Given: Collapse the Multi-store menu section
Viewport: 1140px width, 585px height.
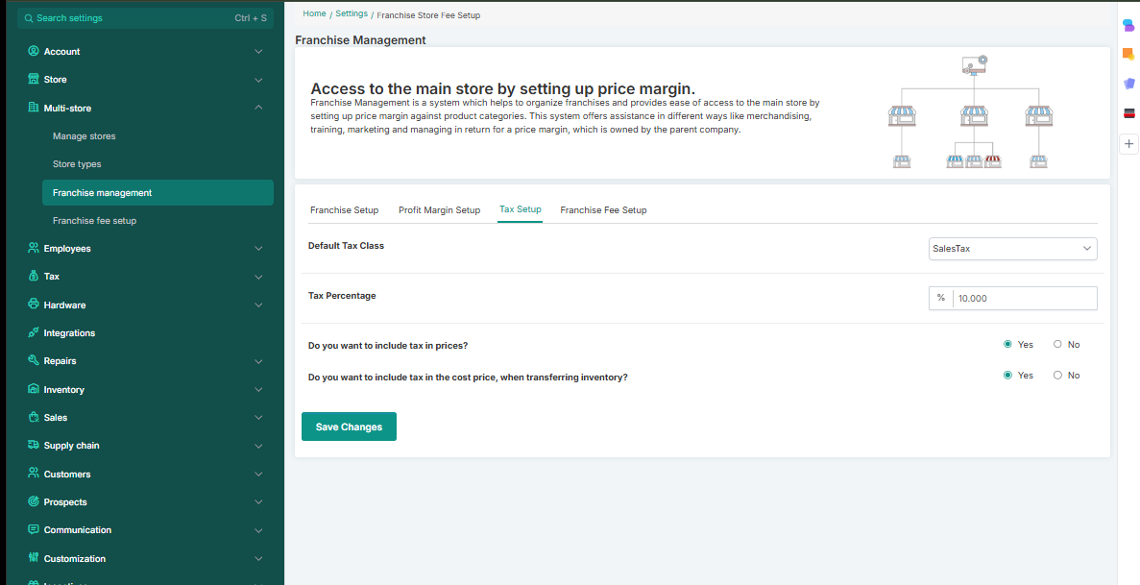Looking at the screenshot, I should click(x=258, y=108).
